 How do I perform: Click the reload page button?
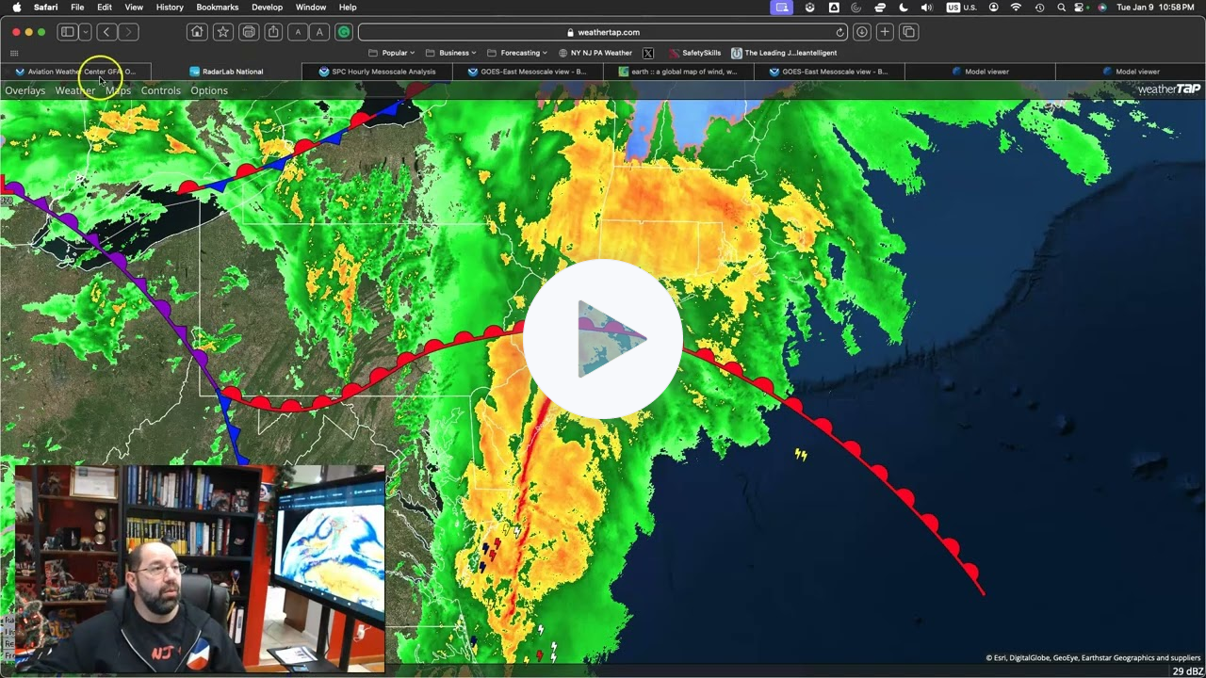tap(840, 31)
